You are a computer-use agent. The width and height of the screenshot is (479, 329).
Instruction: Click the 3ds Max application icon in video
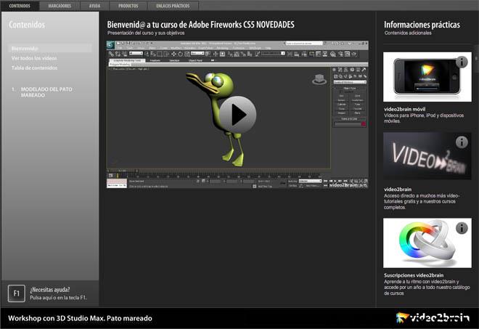[x=110, y=45]
